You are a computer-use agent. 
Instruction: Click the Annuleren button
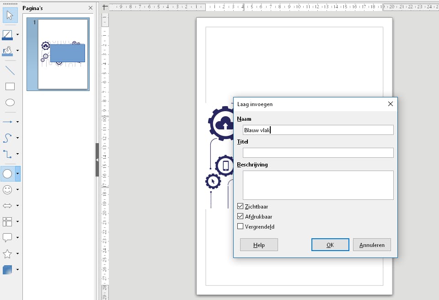point(372,245)
